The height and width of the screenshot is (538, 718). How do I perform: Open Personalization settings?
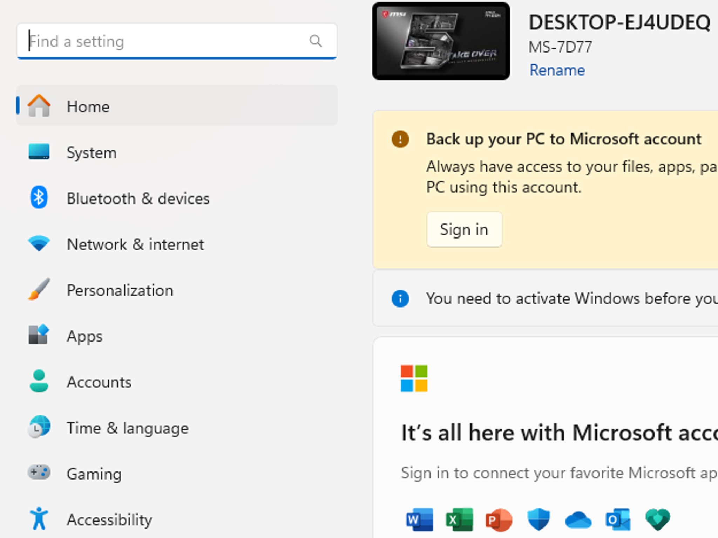tap(177, 290)
